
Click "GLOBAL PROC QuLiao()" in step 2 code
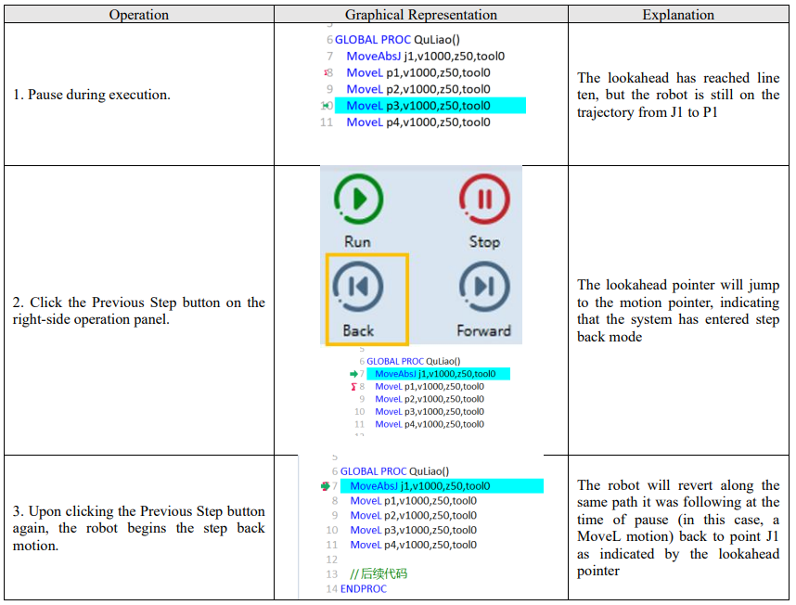point(413,361)
